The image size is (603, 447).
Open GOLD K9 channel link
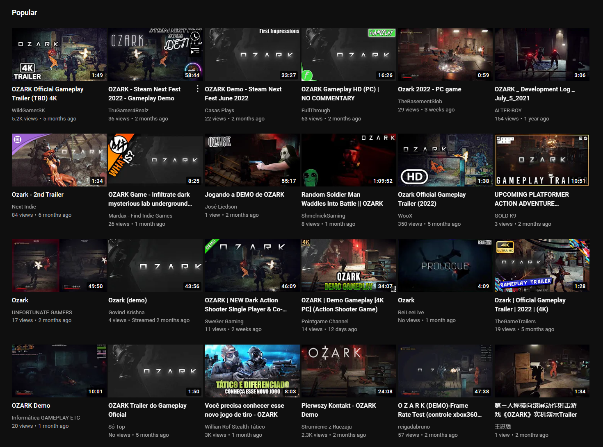point(505,216)
